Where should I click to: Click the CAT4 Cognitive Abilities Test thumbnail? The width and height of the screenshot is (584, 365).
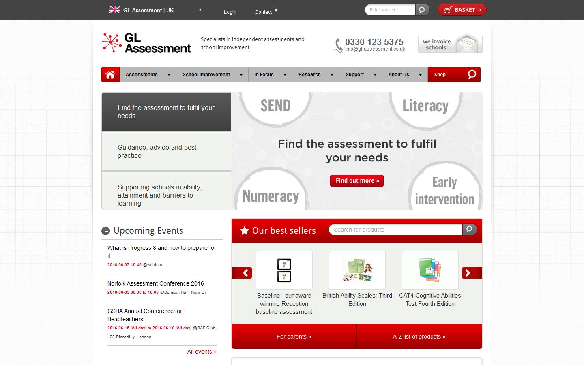pyautogui.click(x=430, y=270)
